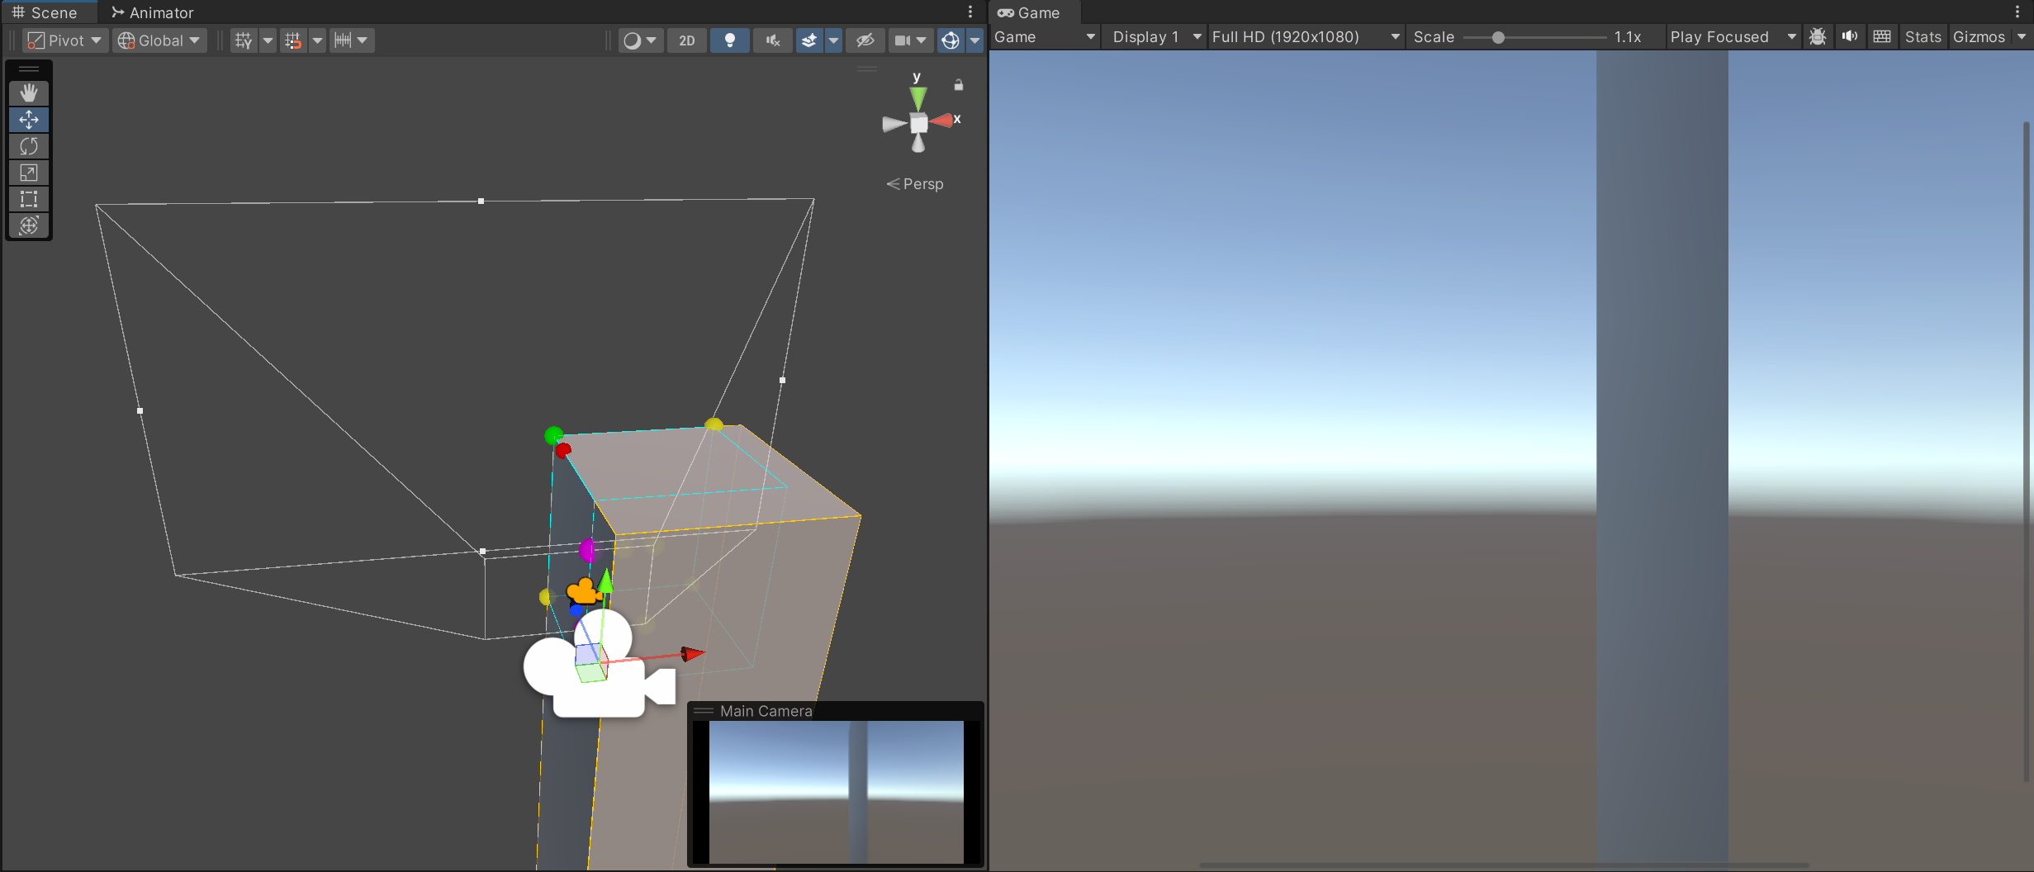Viewport: 2034px width, 872px height.
Task: Click the red X move arrow handle
Action: pyautogui.click(x=692, y=655)
